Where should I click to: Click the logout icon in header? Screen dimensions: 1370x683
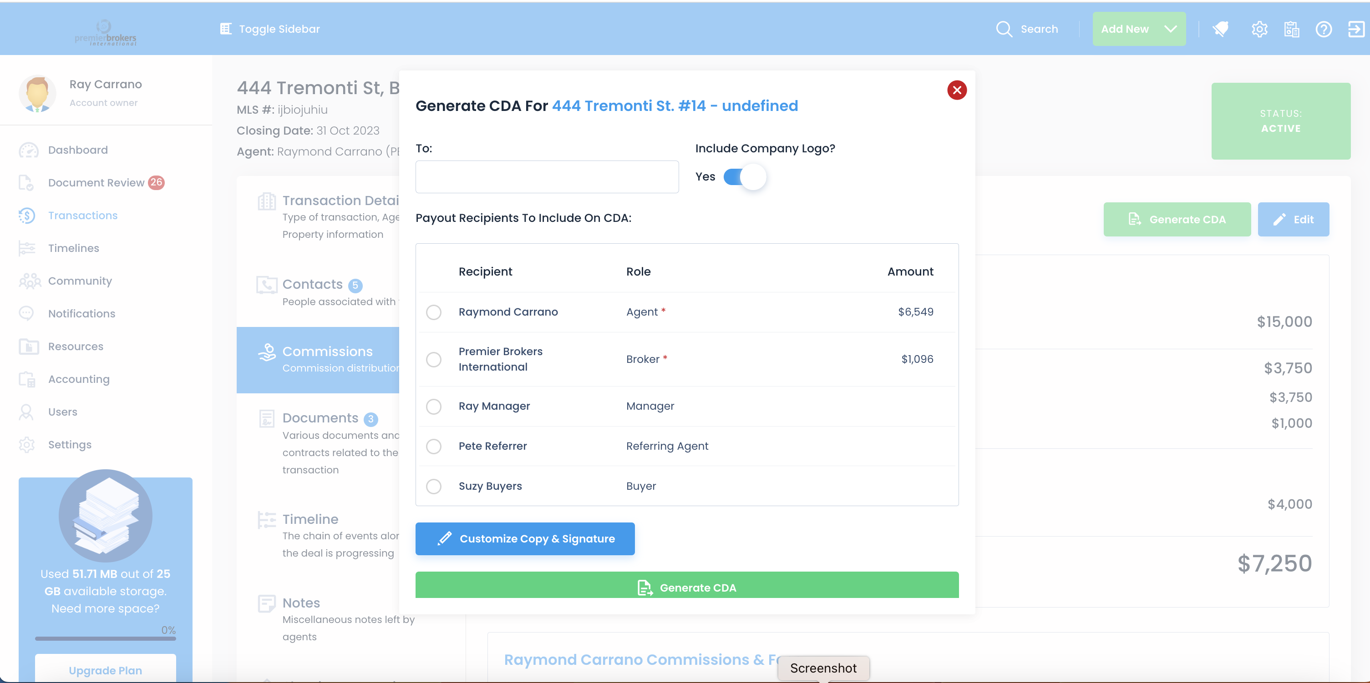click(x=1356, y=29)
